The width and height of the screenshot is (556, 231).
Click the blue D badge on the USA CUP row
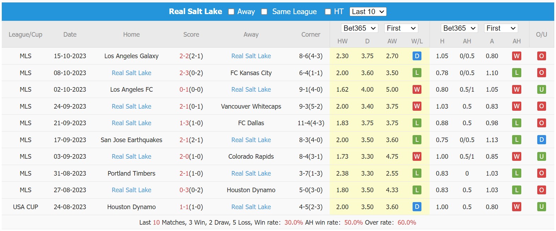417,207
